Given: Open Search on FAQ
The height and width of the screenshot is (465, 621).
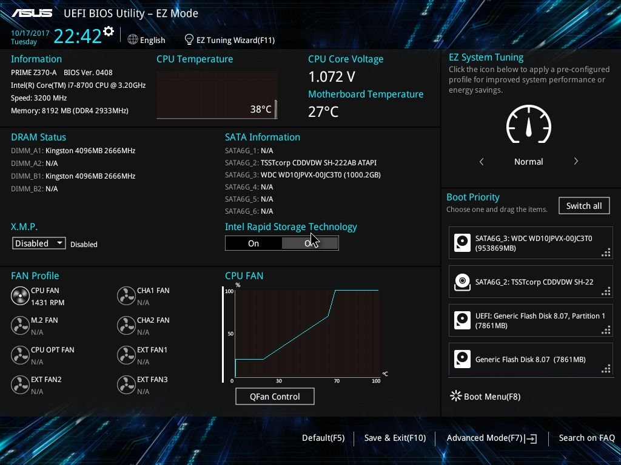Looking at the screenshot, I should click(x=586, y=438).
